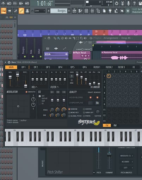Open the tempo tapper icon
The height and width of the screenshot is (180, 142).
coord(116,11)
